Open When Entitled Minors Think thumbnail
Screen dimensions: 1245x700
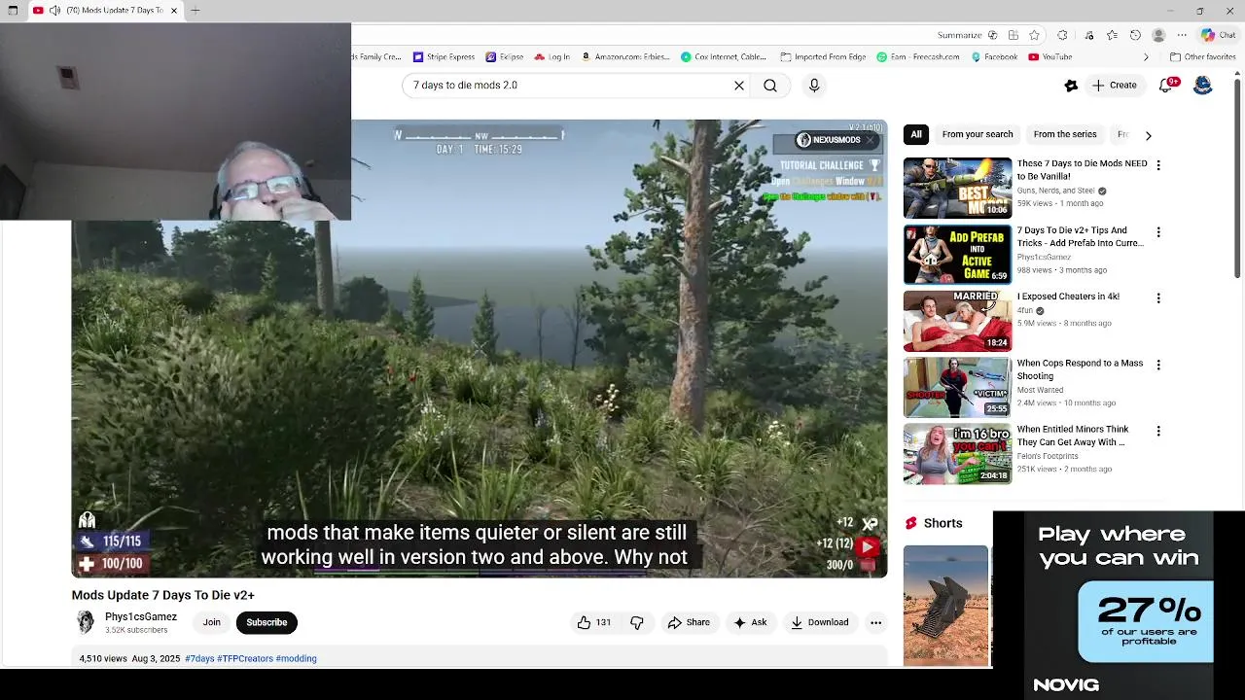pos(957,453)
